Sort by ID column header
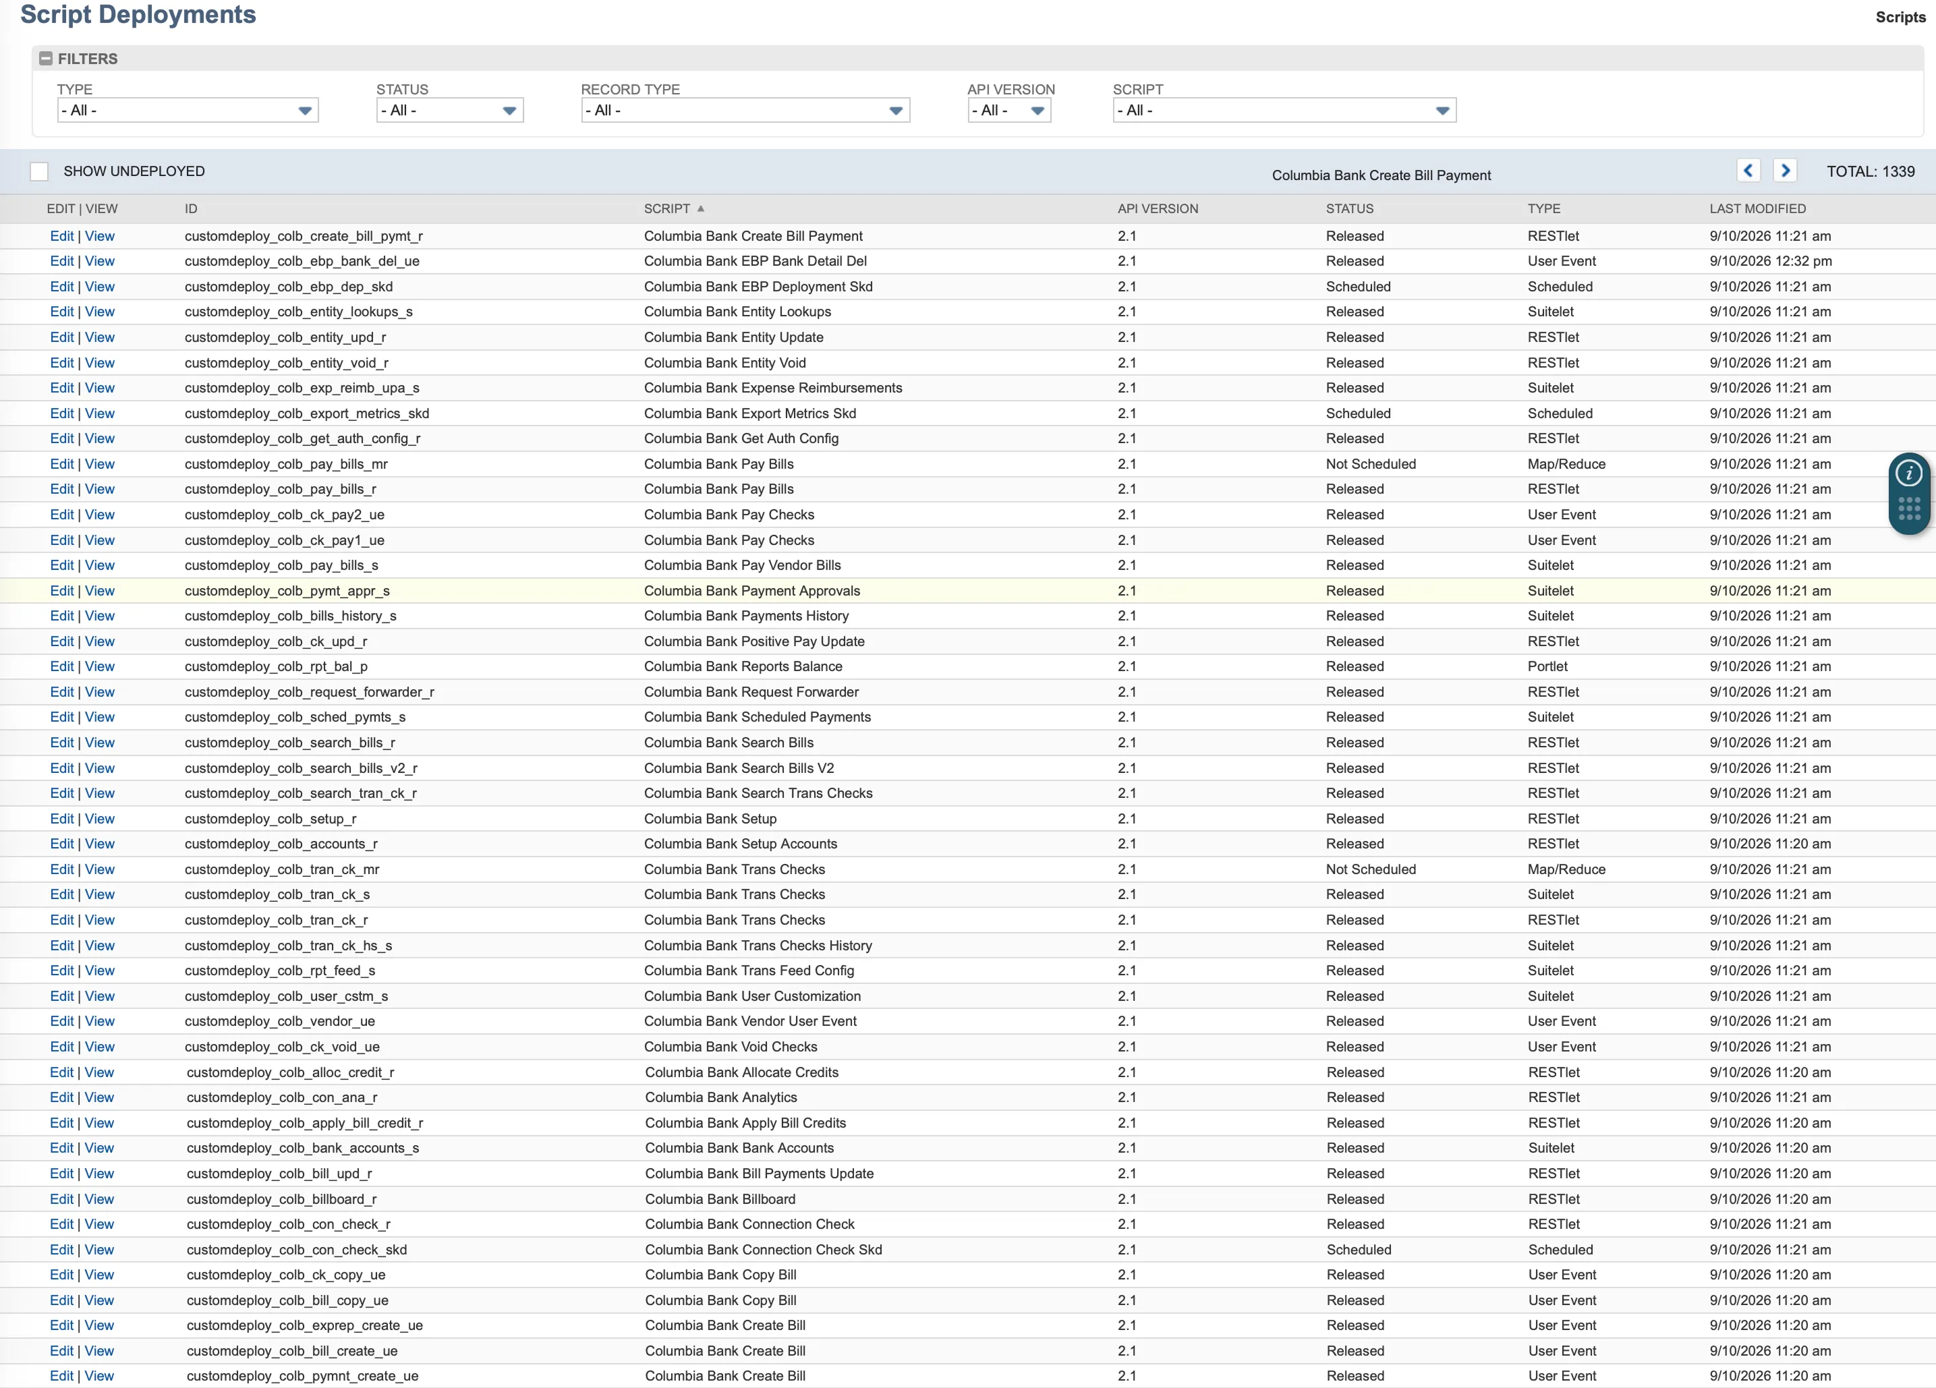Image resolution: width=1936 pixels, height=1388 pixels. coord(191,208)
